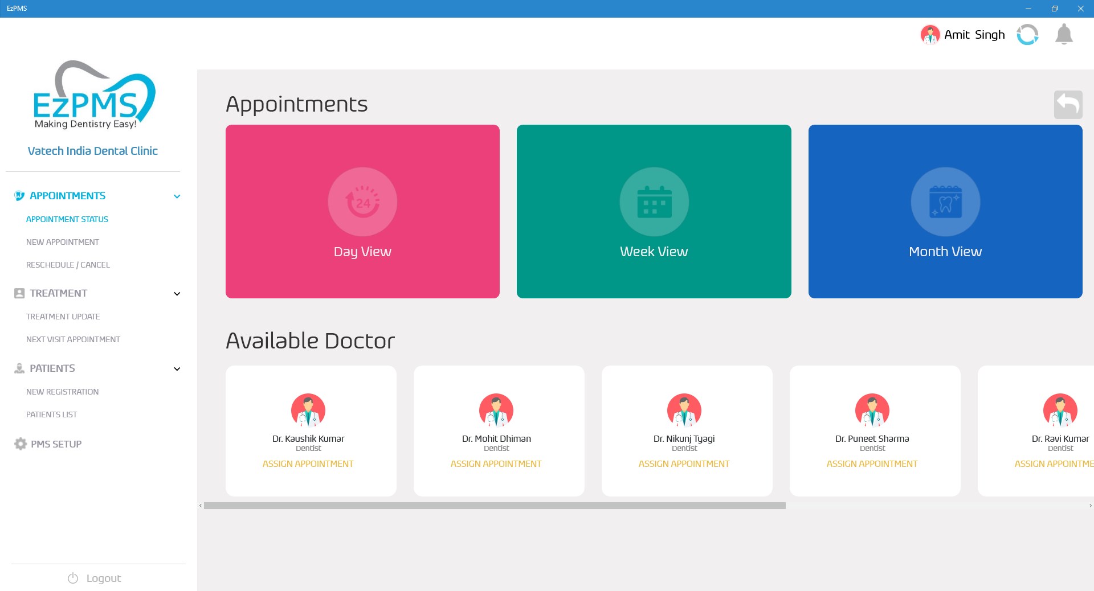Viewport: 1094px width, 591px height.
Task: Click the Patients sidebar icon
Action: point(19,368)
